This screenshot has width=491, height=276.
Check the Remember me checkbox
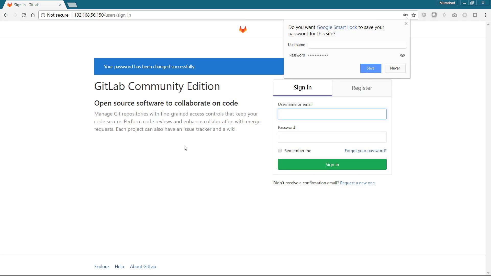(280, 151)
